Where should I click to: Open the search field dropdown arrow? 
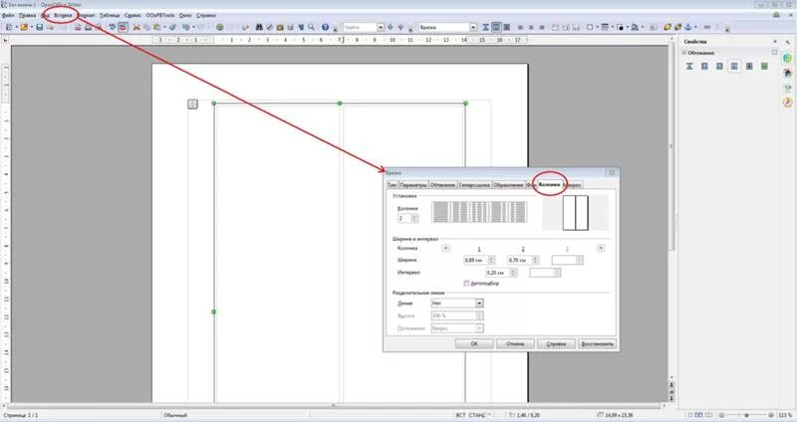[381, 28]
